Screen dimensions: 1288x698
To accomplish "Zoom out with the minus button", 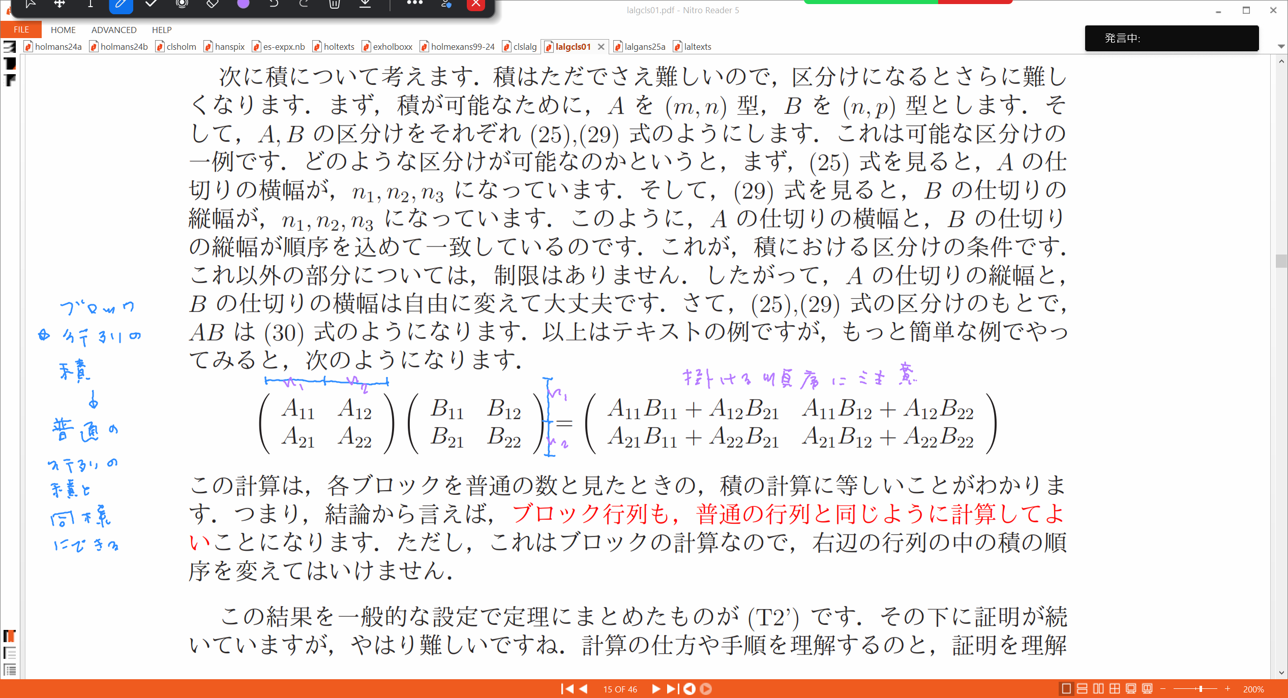I will pyautogui.click(x=1163, y=689).
